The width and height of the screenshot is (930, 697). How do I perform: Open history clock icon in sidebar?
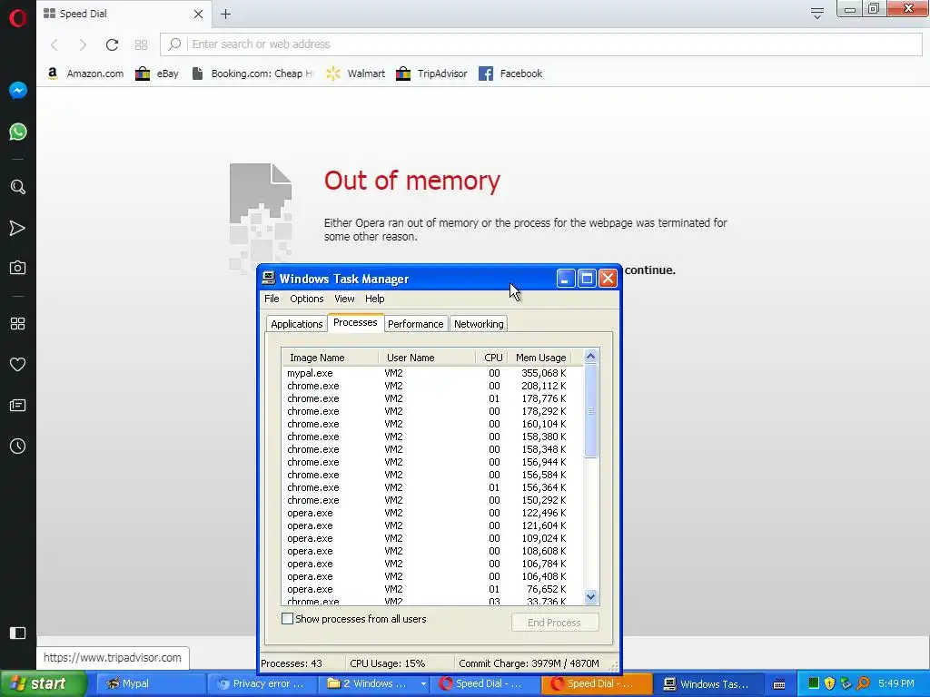[18, 447]
